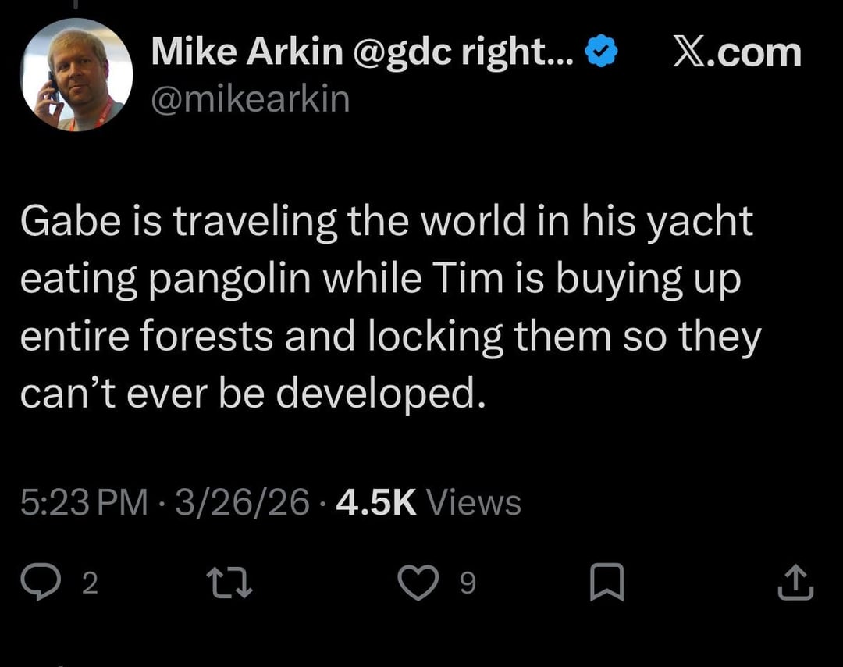Like the tweet with the heart icon
The image size is (843, 667).
click(418, 583)
